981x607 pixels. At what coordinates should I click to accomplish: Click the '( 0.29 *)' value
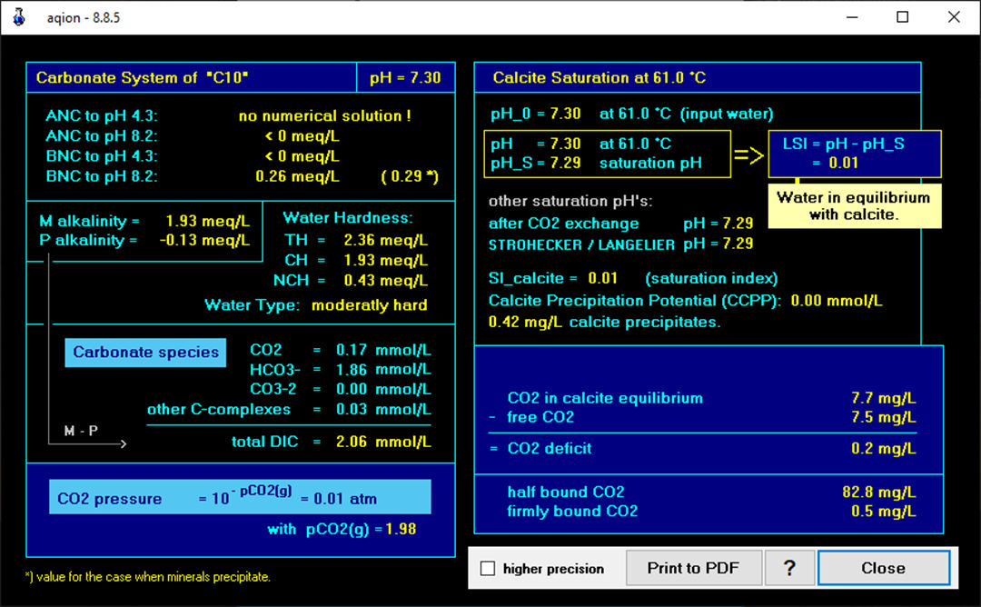(410, 176)
